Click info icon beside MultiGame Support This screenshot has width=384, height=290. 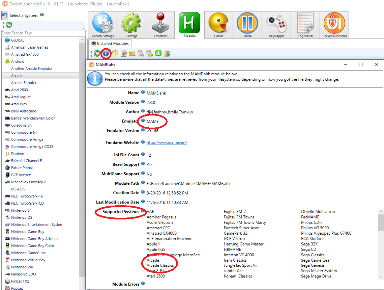(143, 173)
